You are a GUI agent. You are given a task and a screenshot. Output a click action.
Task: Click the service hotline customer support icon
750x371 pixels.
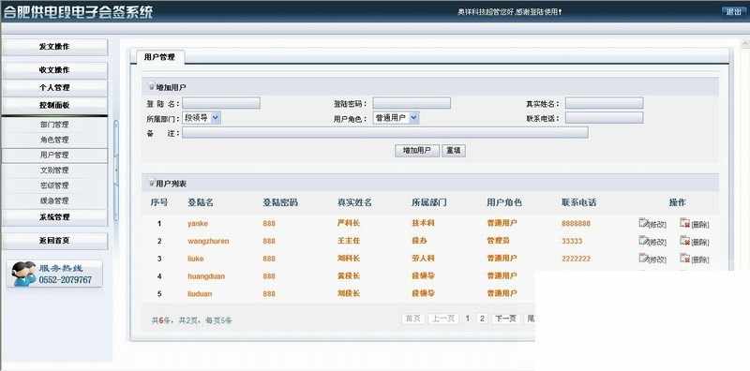click(23, 274)
